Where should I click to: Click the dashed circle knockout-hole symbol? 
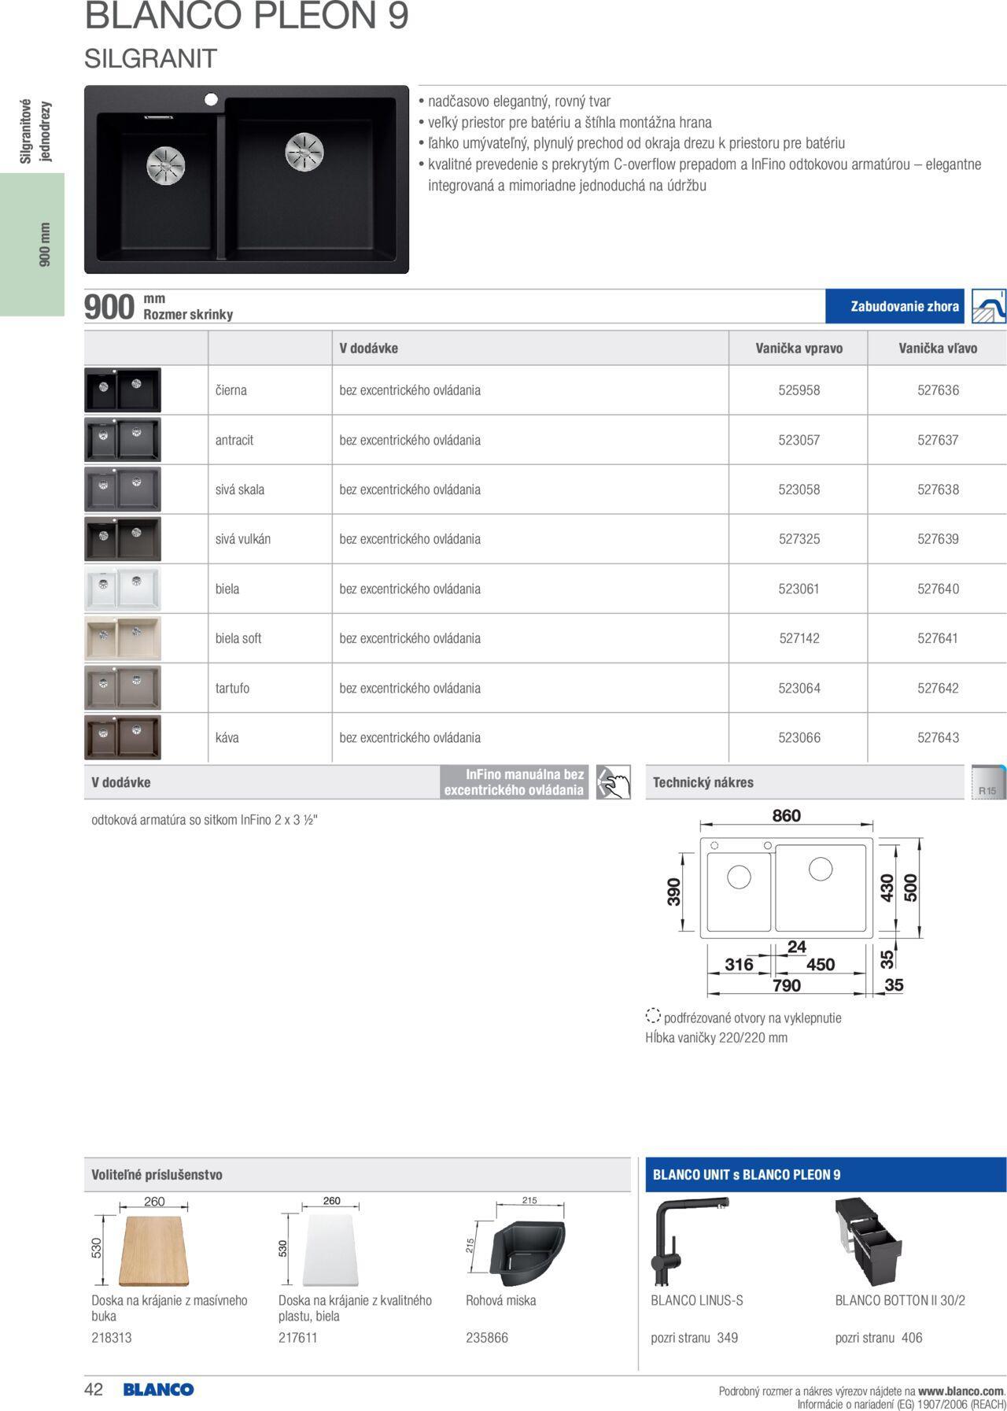coord(652,1016)
